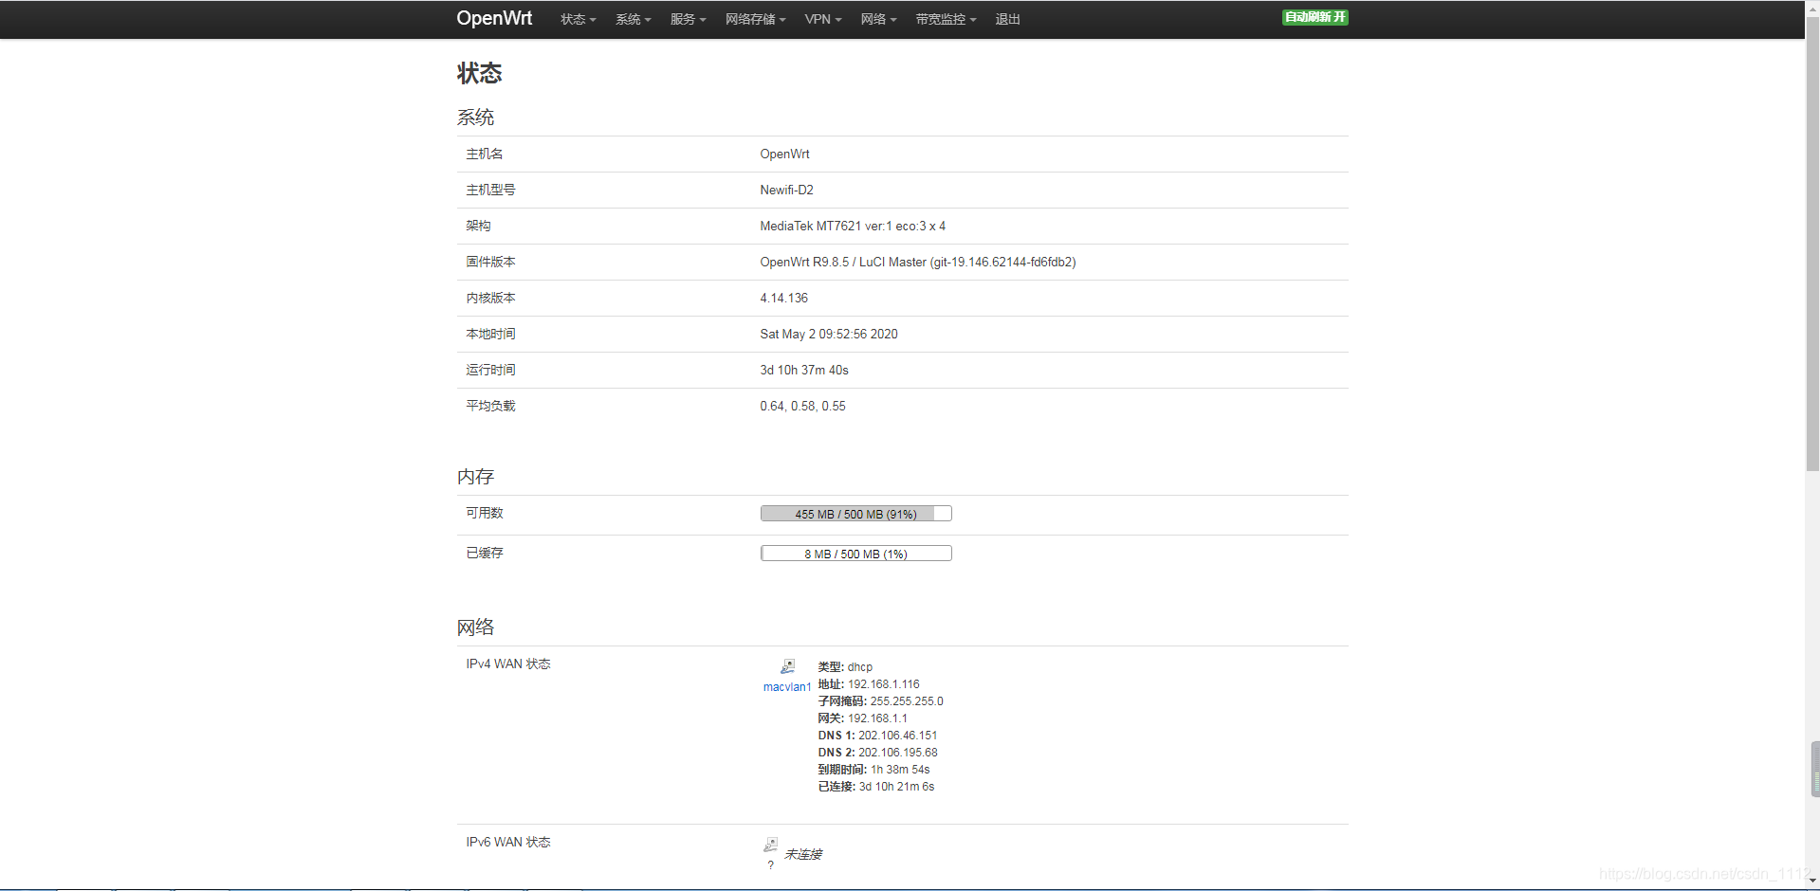
Task: Click the 已缓存 row label
Action: [484, 553]
